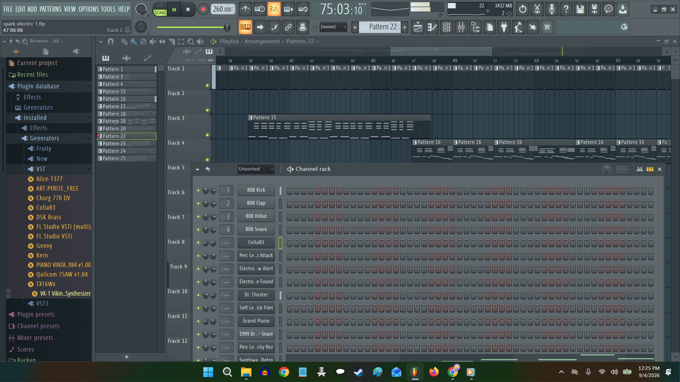Viewport: 680px width, 382px height.
Task: Toggle the 808 Snare channel mute light
Action: 198,230
